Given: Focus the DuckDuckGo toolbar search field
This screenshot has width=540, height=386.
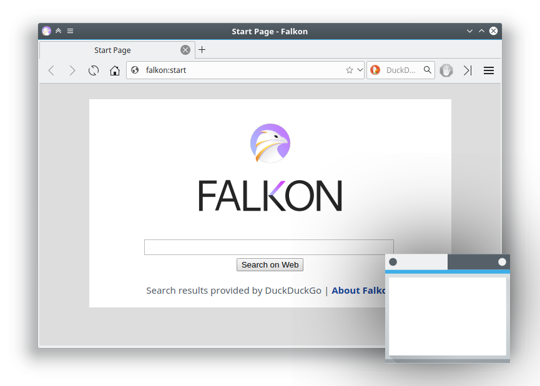Looking at the screenshot, I should (x=401, y=70).
